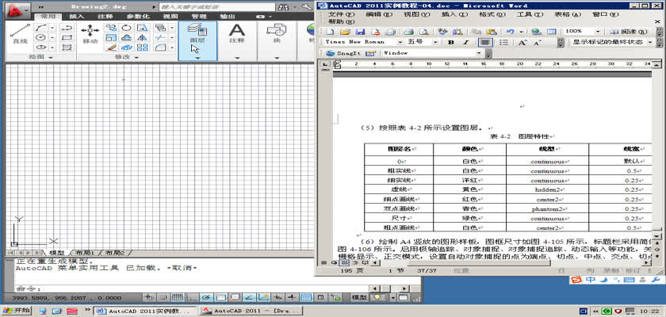This screenshot has width=666, height=317.
Task: Click Insert Hyperlink globe icon in Word
Action: tap(536, 32)
